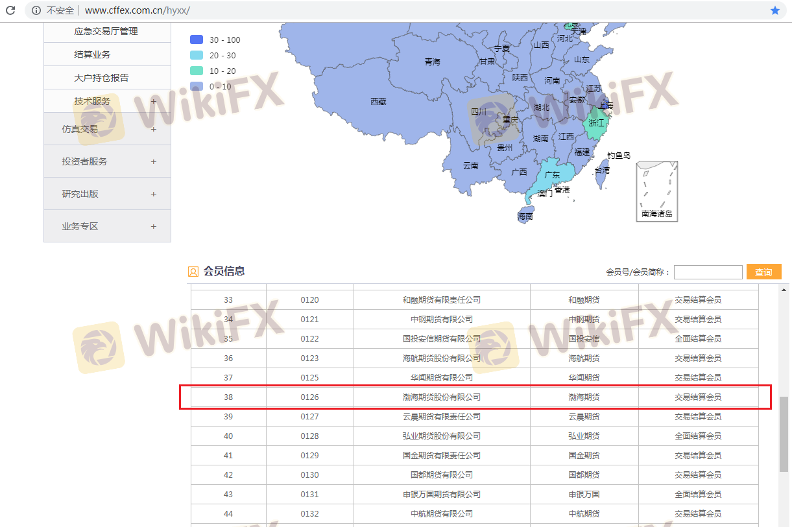Open 大户持仓报告 sidebar item
792x527 pixels.
[x=101, y=78]
